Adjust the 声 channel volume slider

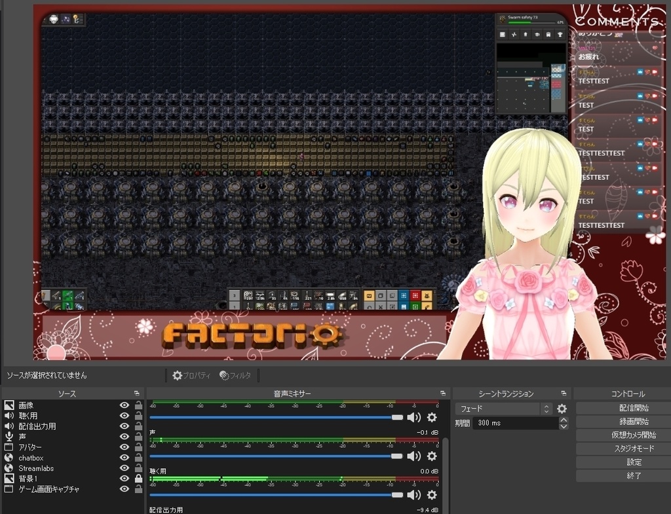pos(276,456)
